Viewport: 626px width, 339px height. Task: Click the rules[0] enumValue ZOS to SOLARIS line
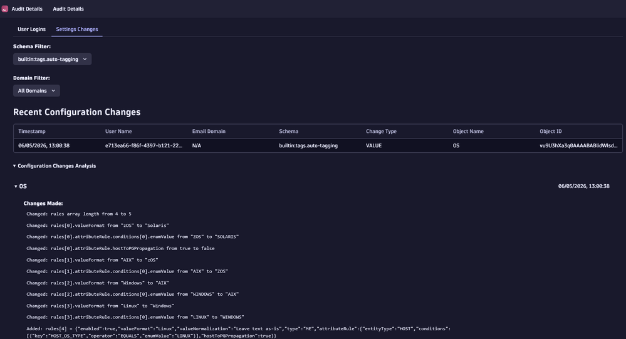click(x=133, y=237)
